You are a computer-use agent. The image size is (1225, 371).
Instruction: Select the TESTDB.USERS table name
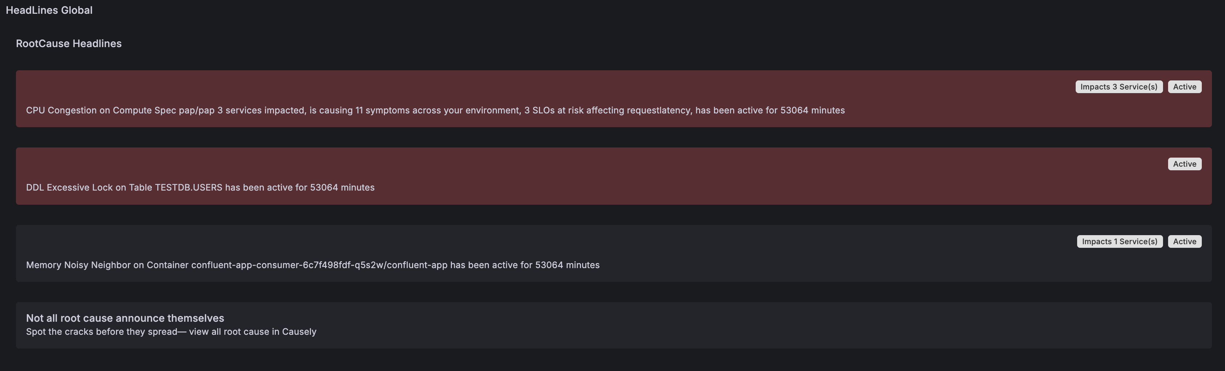pos(188,187)
